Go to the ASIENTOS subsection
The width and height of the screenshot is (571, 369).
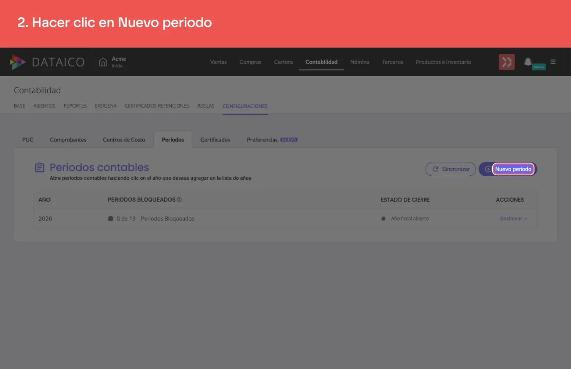pos(45,106)
